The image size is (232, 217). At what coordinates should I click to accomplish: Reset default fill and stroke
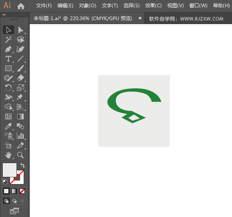coord(5,182)
